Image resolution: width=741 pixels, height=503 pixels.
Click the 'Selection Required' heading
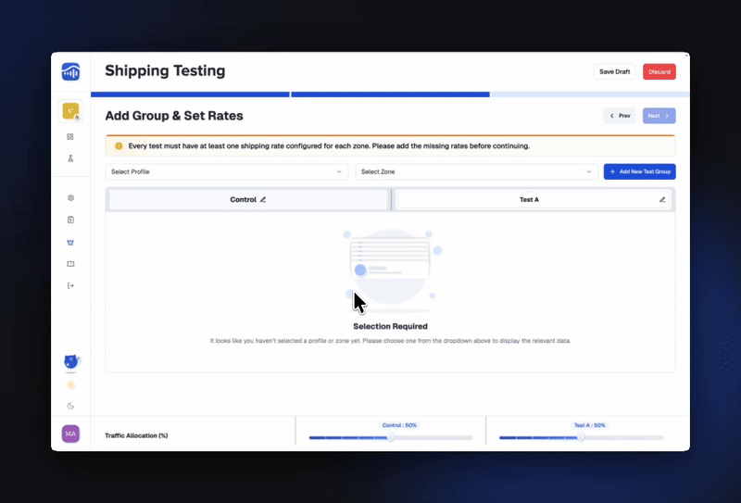point(390,326)
